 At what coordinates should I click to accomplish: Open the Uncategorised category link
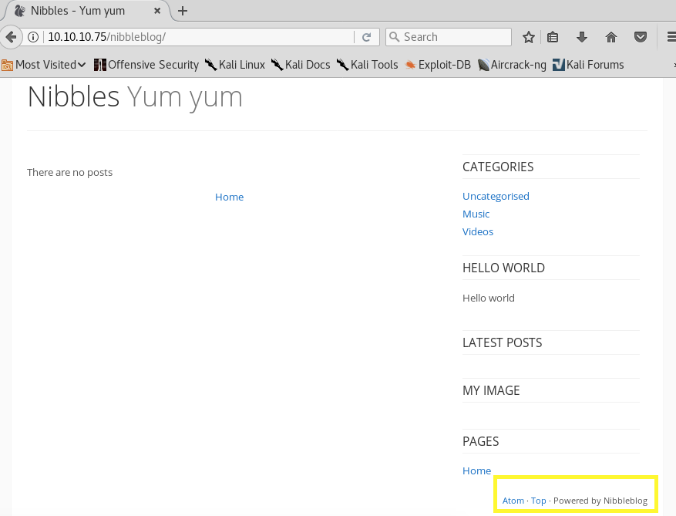click(x=496, y=196)
